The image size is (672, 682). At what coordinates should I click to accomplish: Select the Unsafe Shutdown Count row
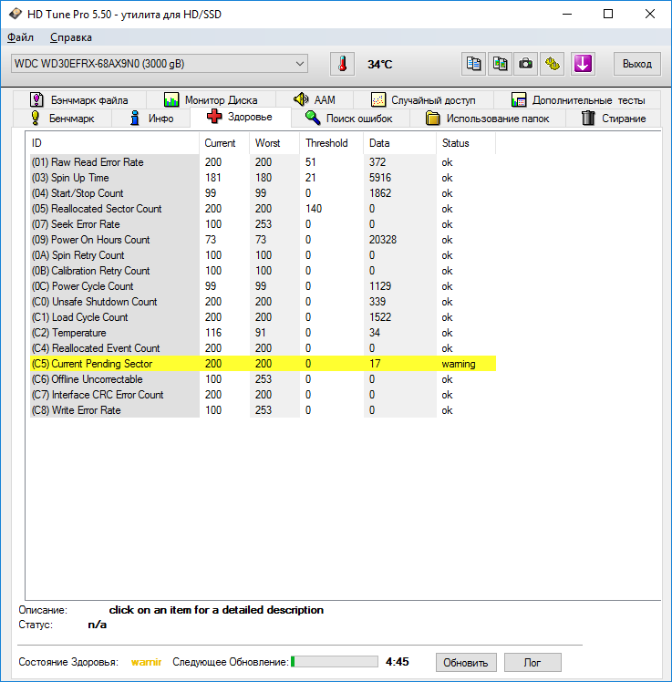click(x=263, y=302)
